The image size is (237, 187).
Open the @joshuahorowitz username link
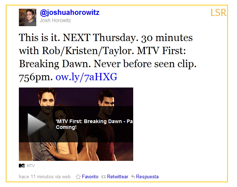[70, 12]
